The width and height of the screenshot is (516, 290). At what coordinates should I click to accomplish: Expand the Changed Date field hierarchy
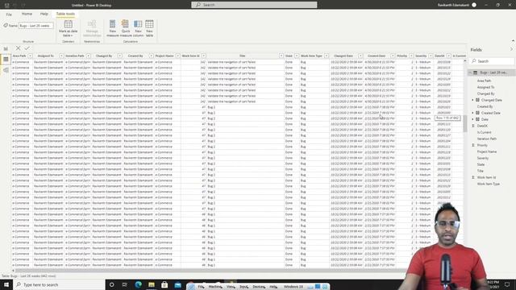tap(473, 100)
